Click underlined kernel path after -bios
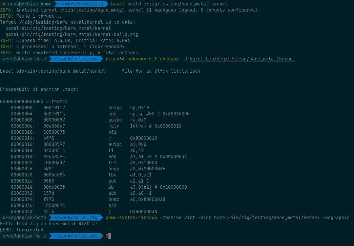Screen dimensions: 354x246 pyautogui.click(x=267, y=217)
